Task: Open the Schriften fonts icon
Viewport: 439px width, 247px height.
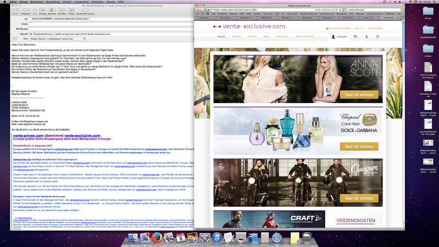Action: (x=62, y=10)
